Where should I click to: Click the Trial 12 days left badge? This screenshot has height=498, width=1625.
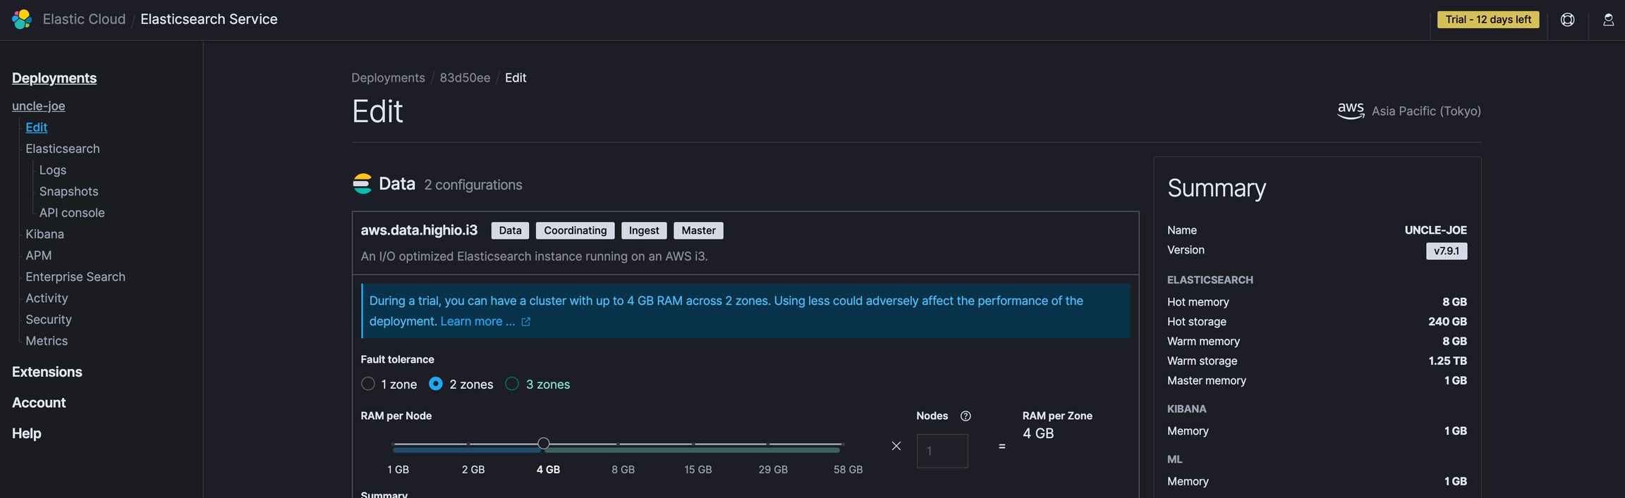[x=1488, y=20]
